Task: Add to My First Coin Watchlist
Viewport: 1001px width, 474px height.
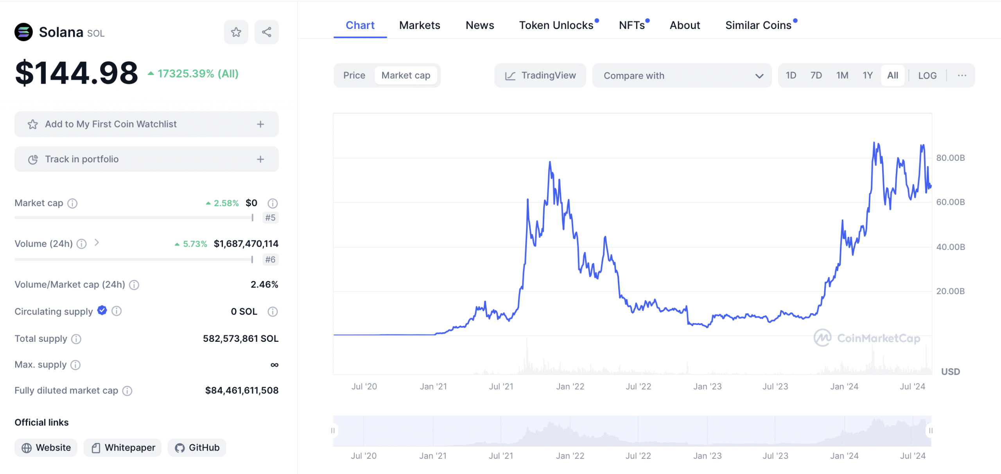Action: [x=147, y=124]
